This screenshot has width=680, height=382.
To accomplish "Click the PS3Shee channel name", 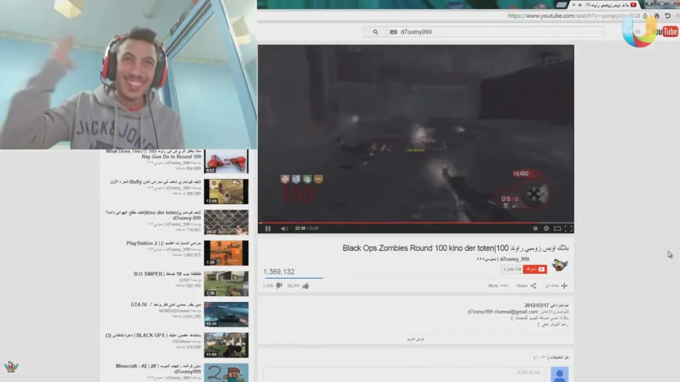I will [181, 342].
